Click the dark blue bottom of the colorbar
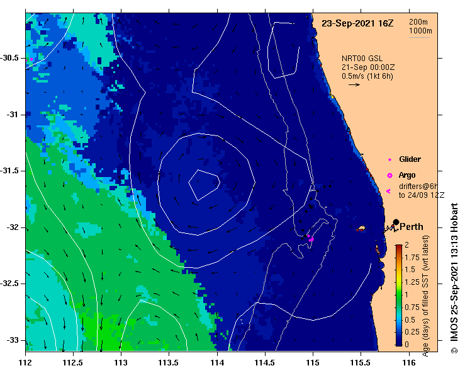 tap(399, 343)
